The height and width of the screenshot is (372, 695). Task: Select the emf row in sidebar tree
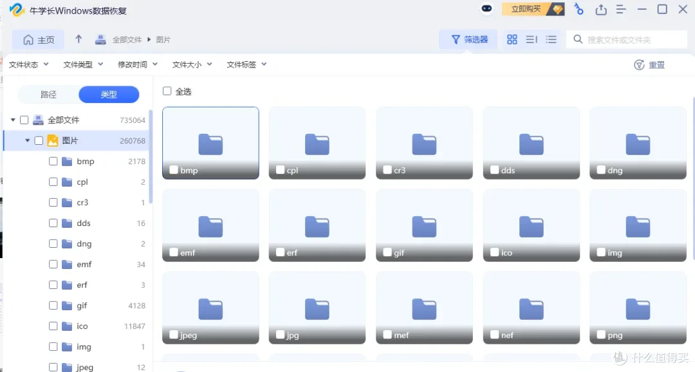click(x=77, y=265)
